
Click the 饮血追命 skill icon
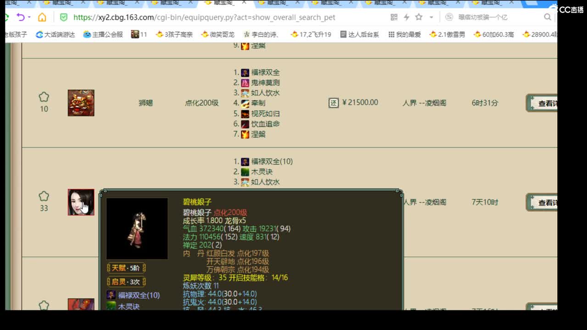coord(245,124)
